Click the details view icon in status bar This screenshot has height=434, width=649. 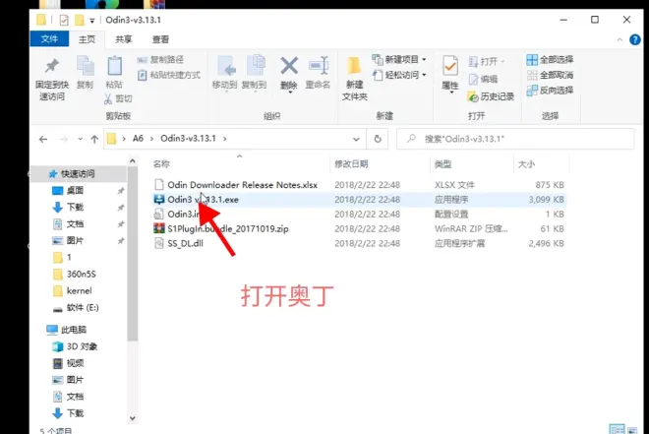(617, 429)
